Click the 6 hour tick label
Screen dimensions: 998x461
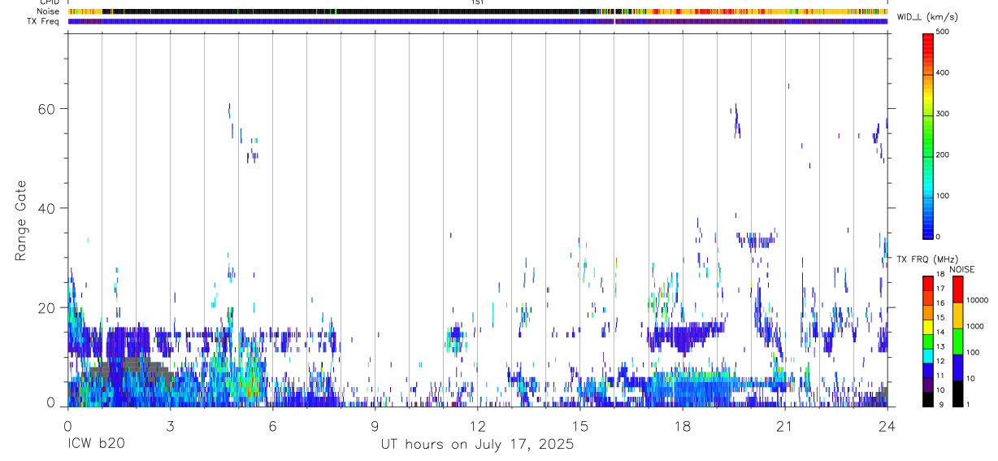272,425
